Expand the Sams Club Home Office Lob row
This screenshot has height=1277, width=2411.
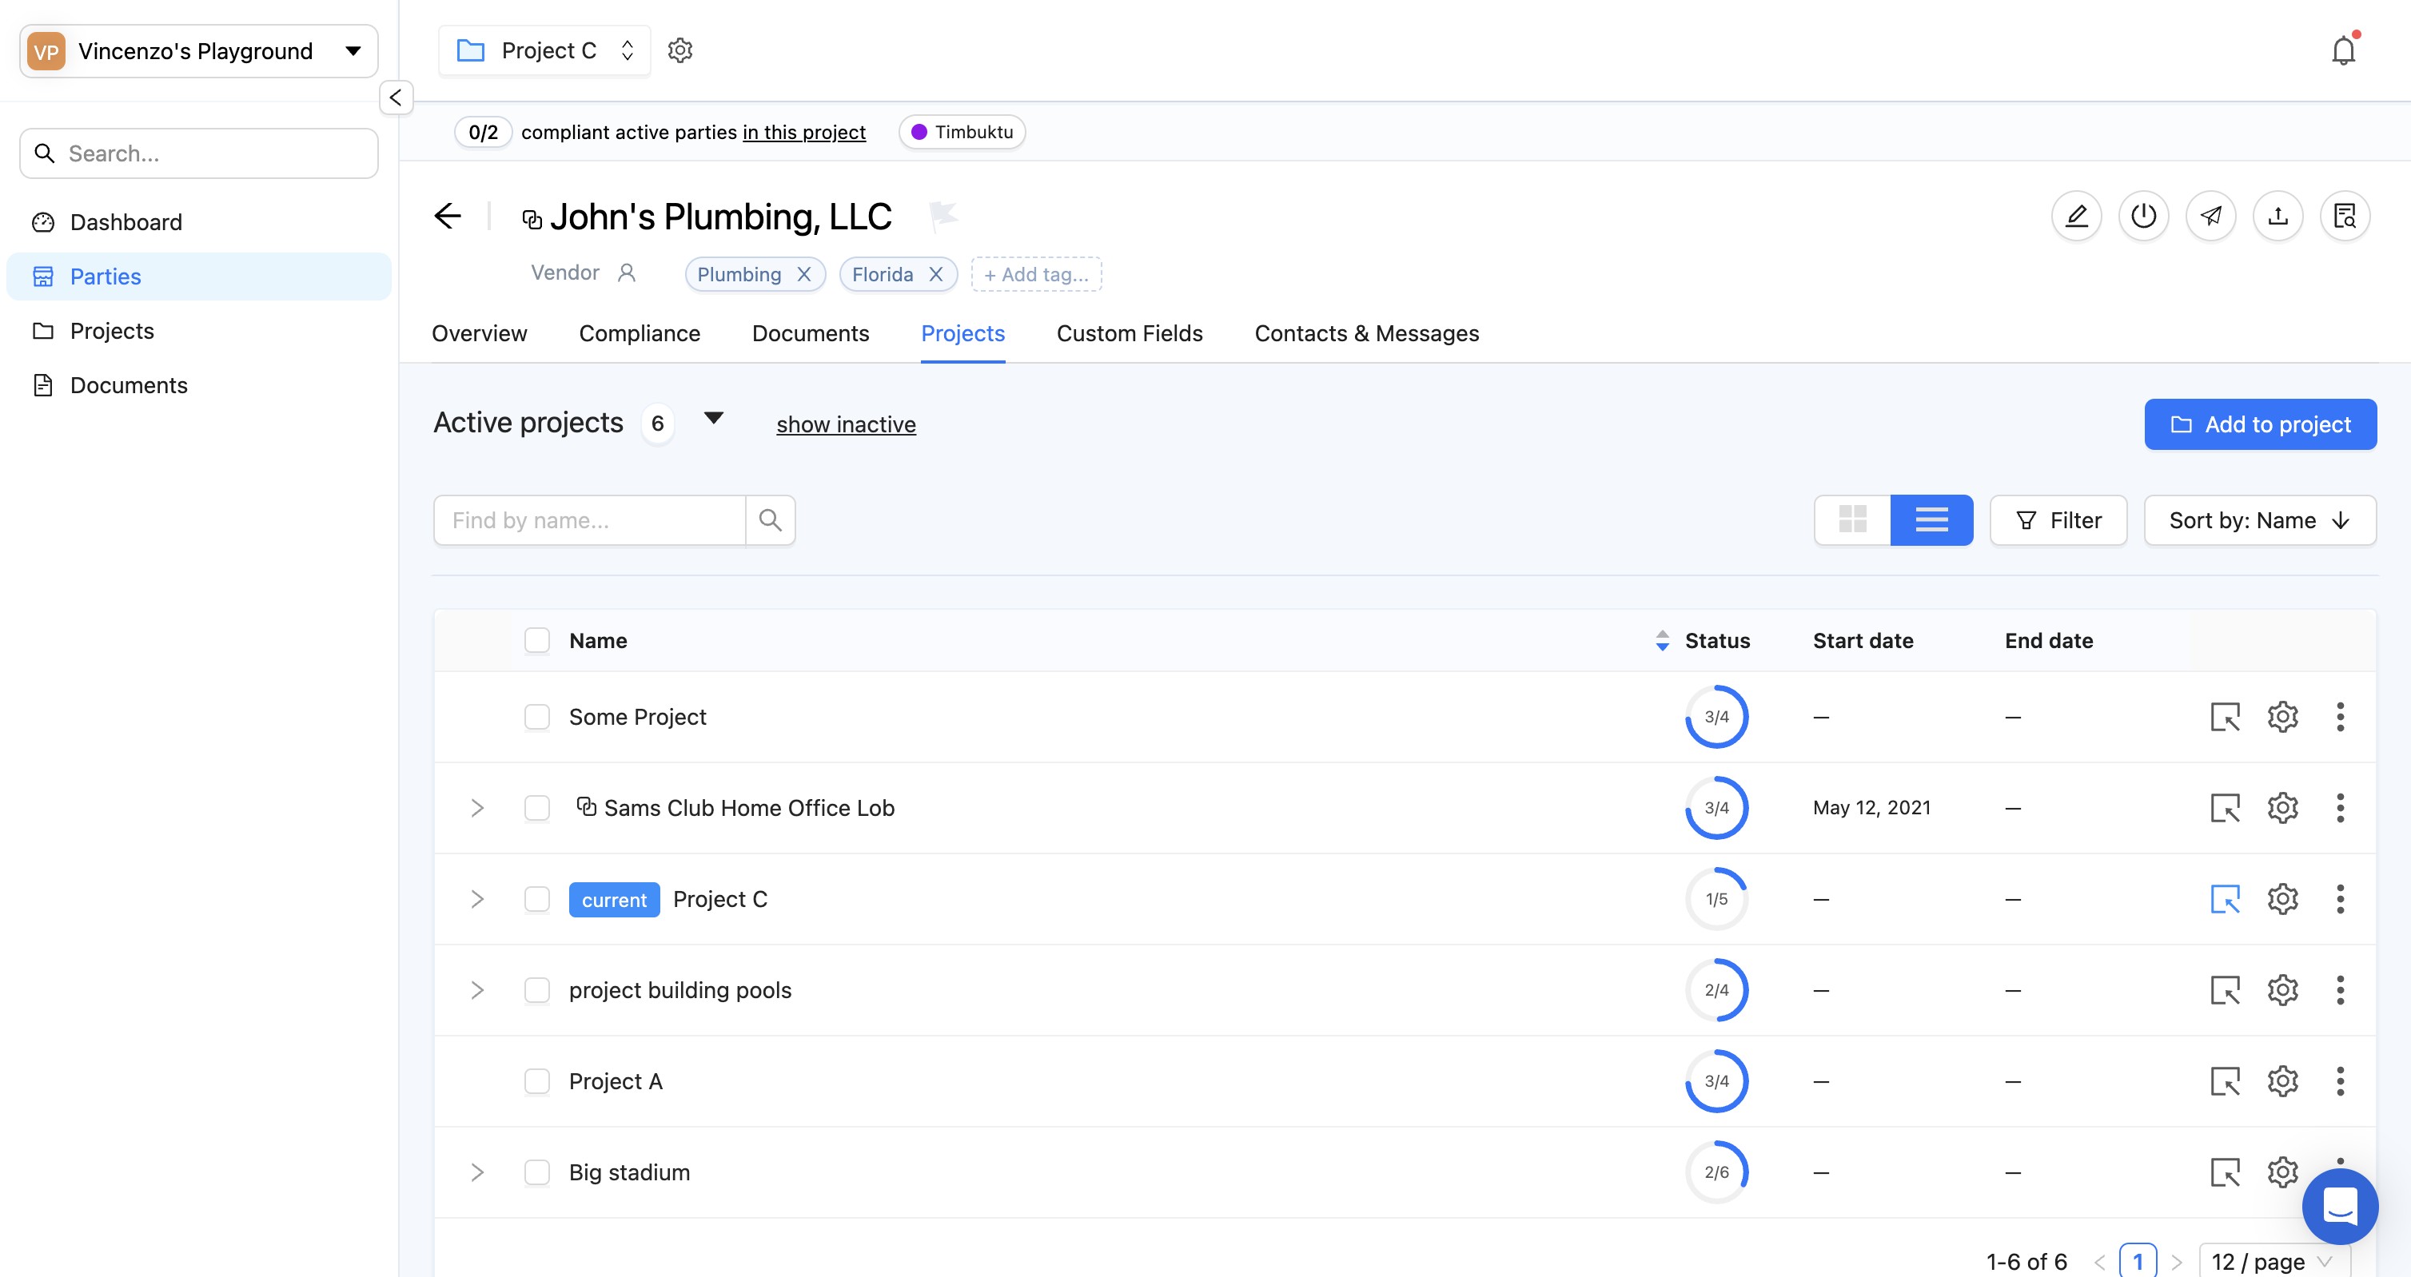pos(477,808)
